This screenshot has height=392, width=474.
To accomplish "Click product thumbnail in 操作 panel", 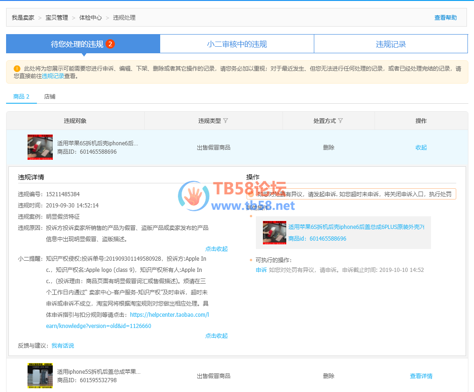I will (x=275, y=233).
